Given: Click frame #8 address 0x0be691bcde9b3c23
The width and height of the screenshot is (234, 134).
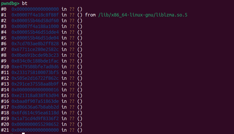Looking at the screenshot, I should pyautogui.click(x=35, y=55).
